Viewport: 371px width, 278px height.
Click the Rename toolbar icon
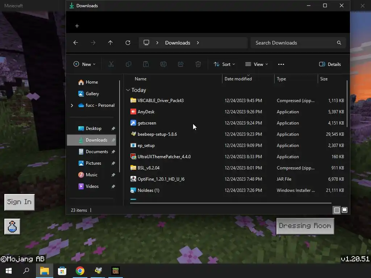click(x=163, y=64)
